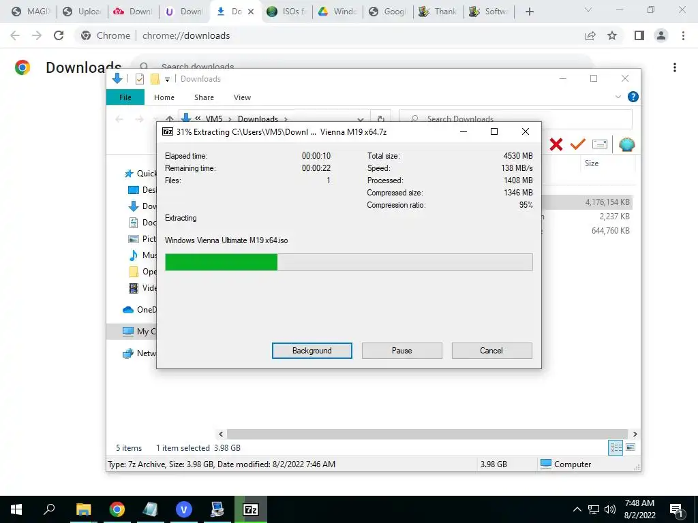698x523 pixels.
Task: Open the Chrome tab search dropdown
Action: [x=588, y=10]
